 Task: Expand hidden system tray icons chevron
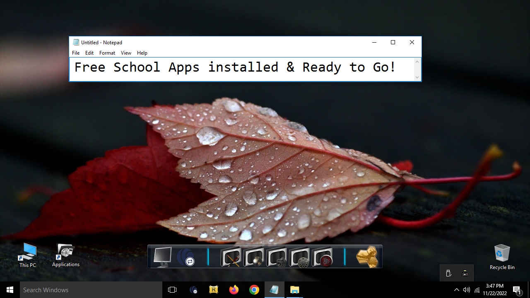[456, 290]
